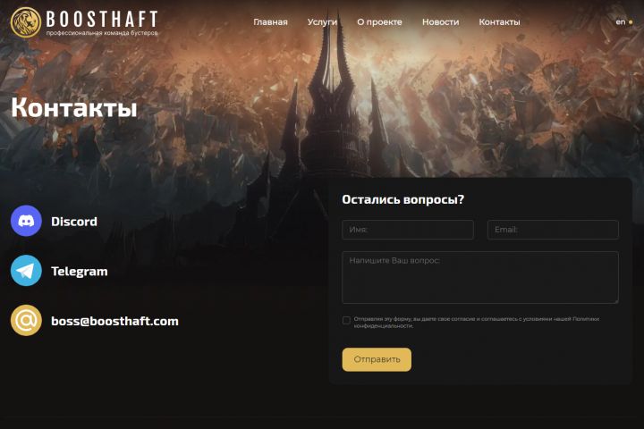Select the Контакты navigation item
Screen dimensions: 644x429
[499, 22]
